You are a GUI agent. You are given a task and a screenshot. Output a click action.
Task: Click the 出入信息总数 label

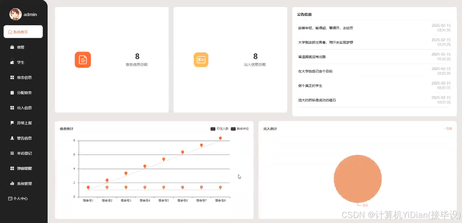click(x=255, y=65)
